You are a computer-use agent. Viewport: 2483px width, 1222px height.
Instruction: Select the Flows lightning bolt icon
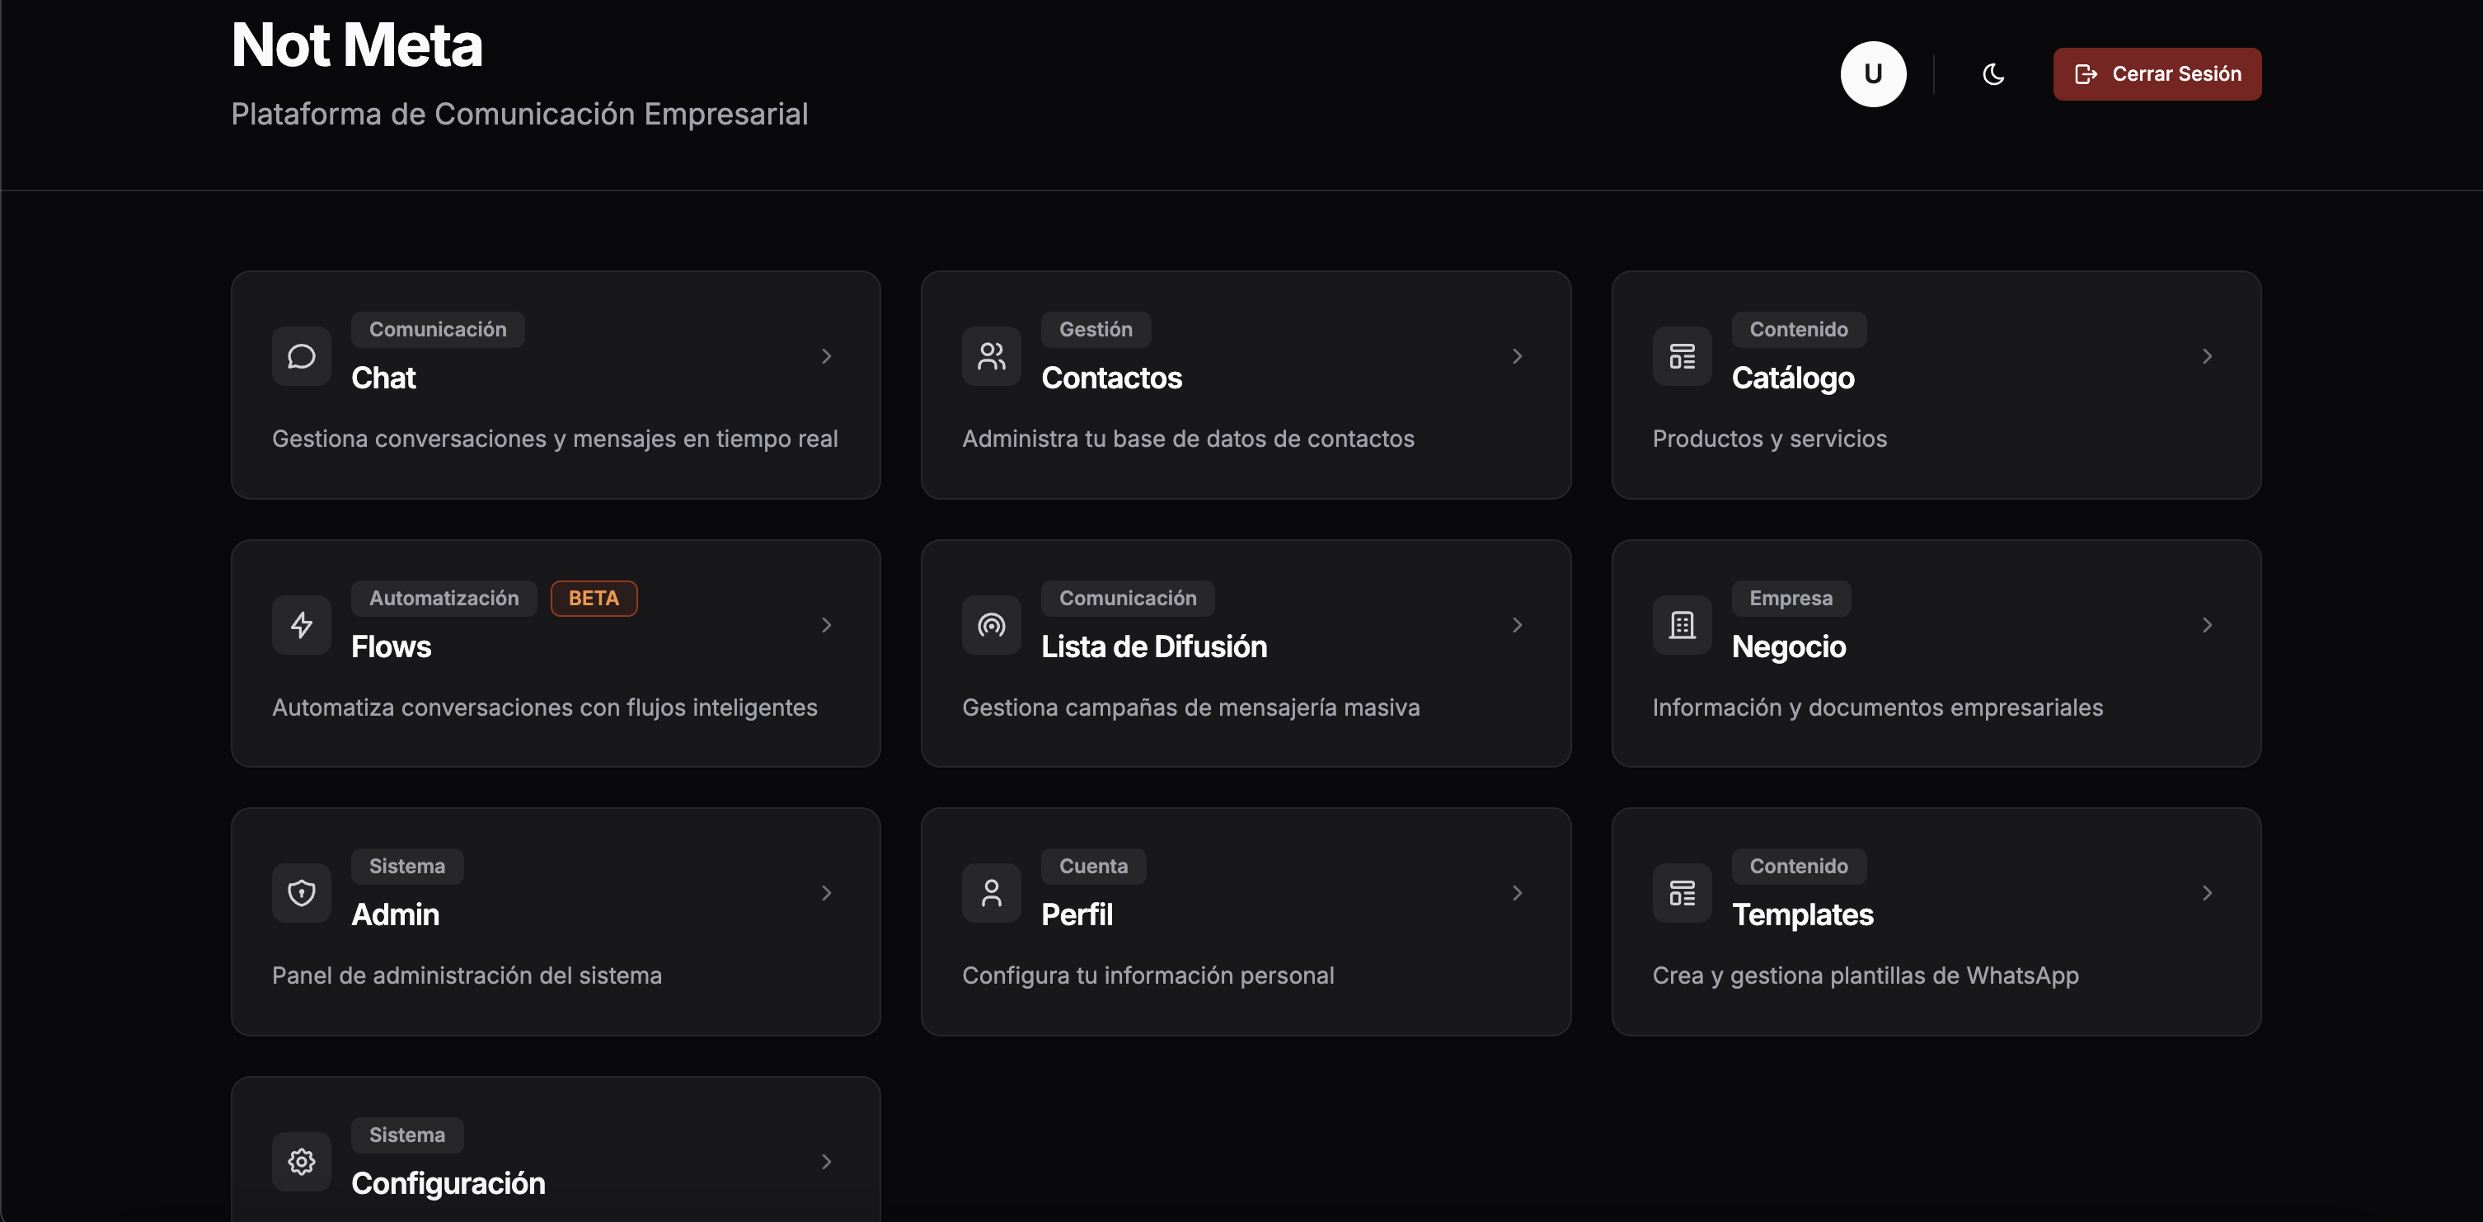click(x=301, y=625)
